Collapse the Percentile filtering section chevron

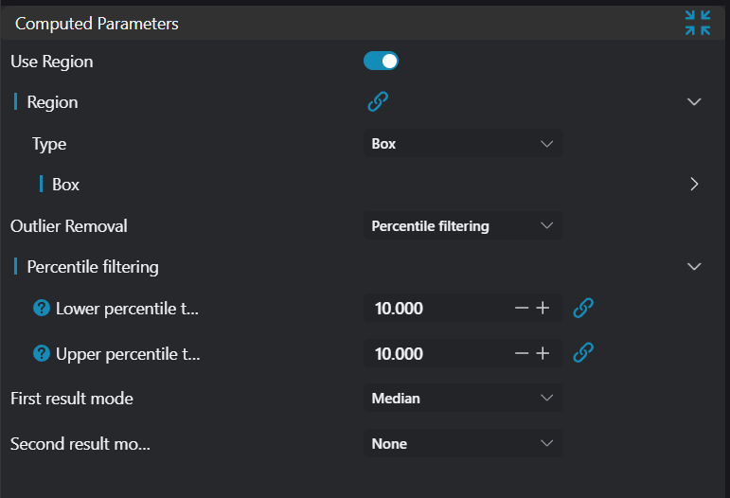point(694,267)
